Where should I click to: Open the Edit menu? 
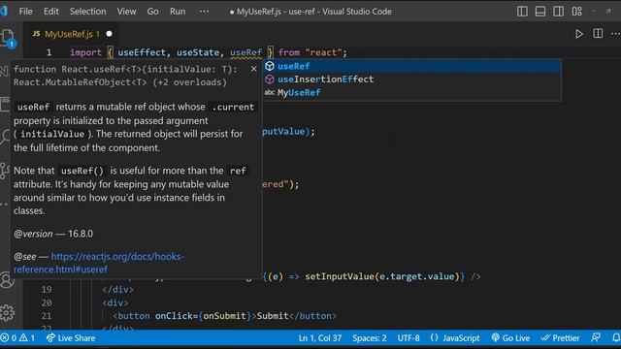coord(51,12)
